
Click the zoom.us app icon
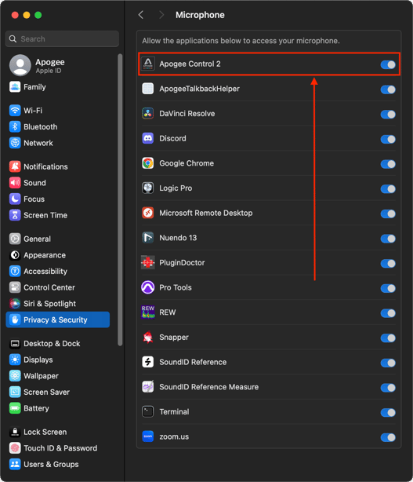coord(148,436)
